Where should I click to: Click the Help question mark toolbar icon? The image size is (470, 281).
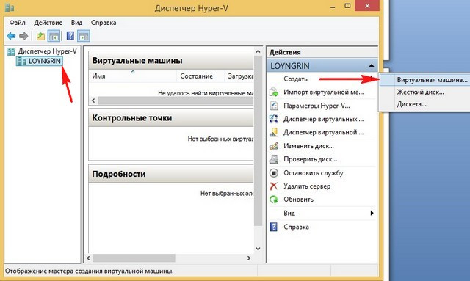pyautogui.click(x=70, y=36)
